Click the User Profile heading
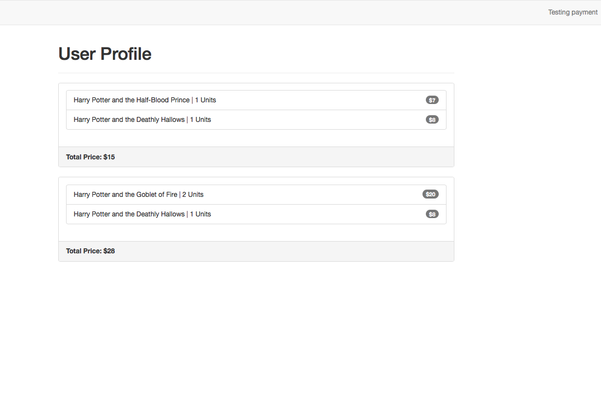The width and height of the screenshot is (601, 420). (105, 54)
